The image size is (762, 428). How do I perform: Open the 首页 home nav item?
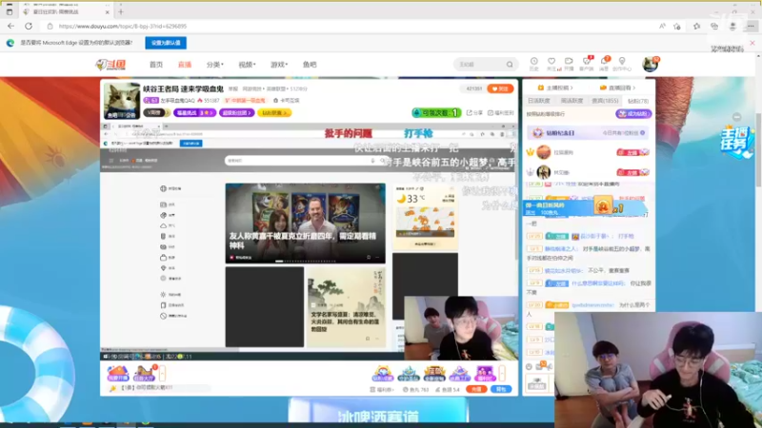(x=156, y=65)
